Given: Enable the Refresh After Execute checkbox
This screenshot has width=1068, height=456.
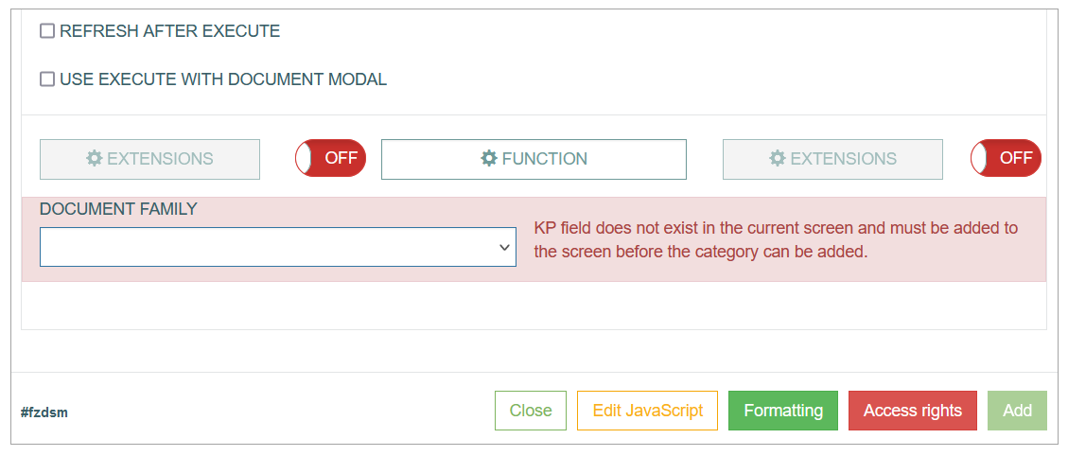Looking at the screenshot, I should coord(47,31).
